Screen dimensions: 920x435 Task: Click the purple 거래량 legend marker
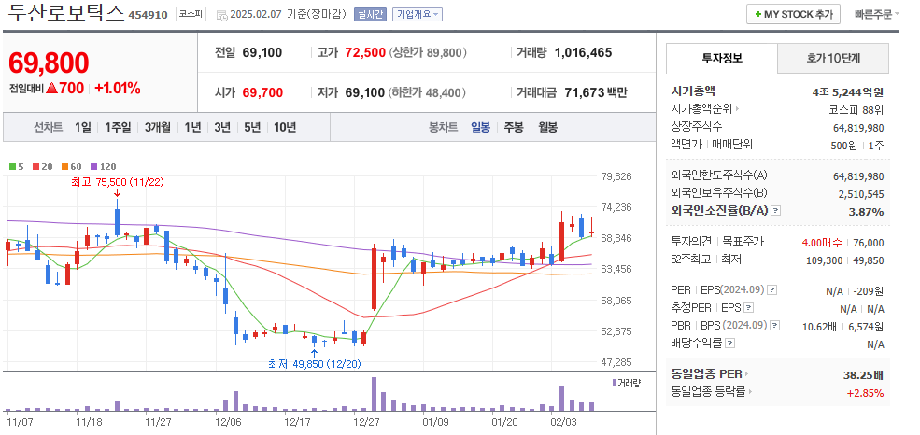point(614,382)
